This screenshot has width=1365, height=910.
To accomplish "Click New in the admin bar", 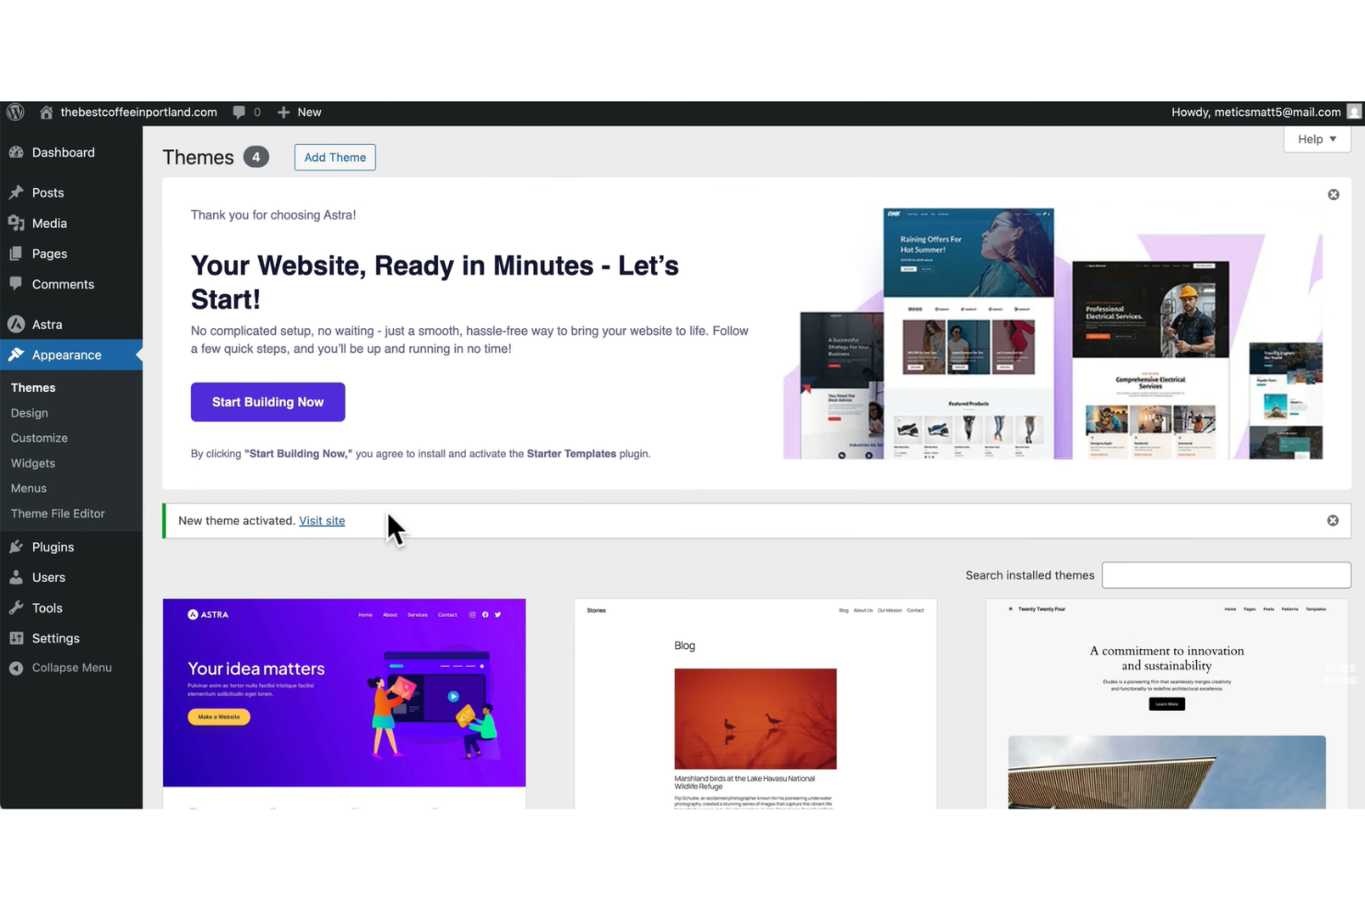I will 309,112.
